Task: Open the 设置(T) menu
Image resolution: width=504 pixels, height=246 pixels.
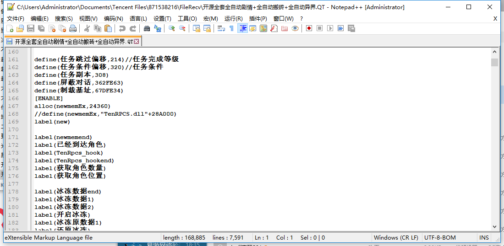Action: coord(162,19)
